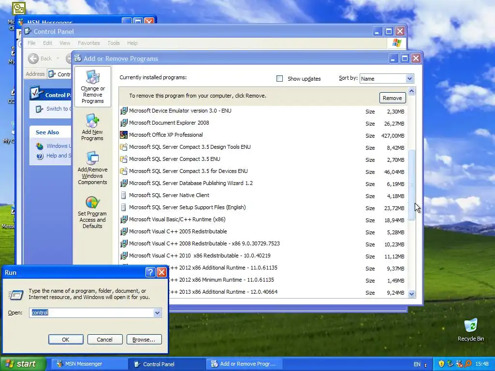Click the Outlook envelope icon at desktop top-left
This screenshot has width=495, height=371.
pos(19,9)
